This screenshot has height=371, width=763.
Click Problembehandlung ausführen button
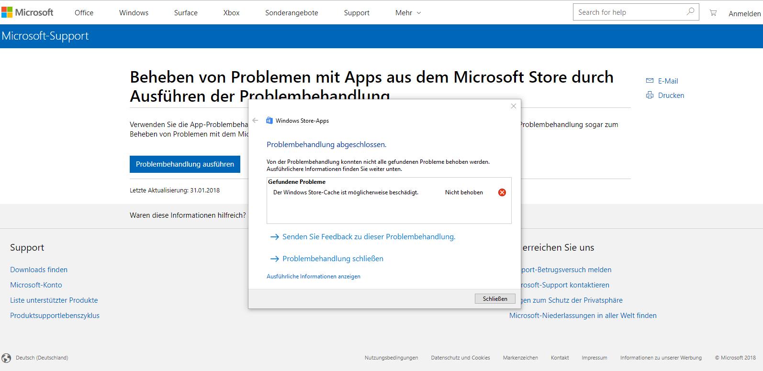click(x=185, y=164)
